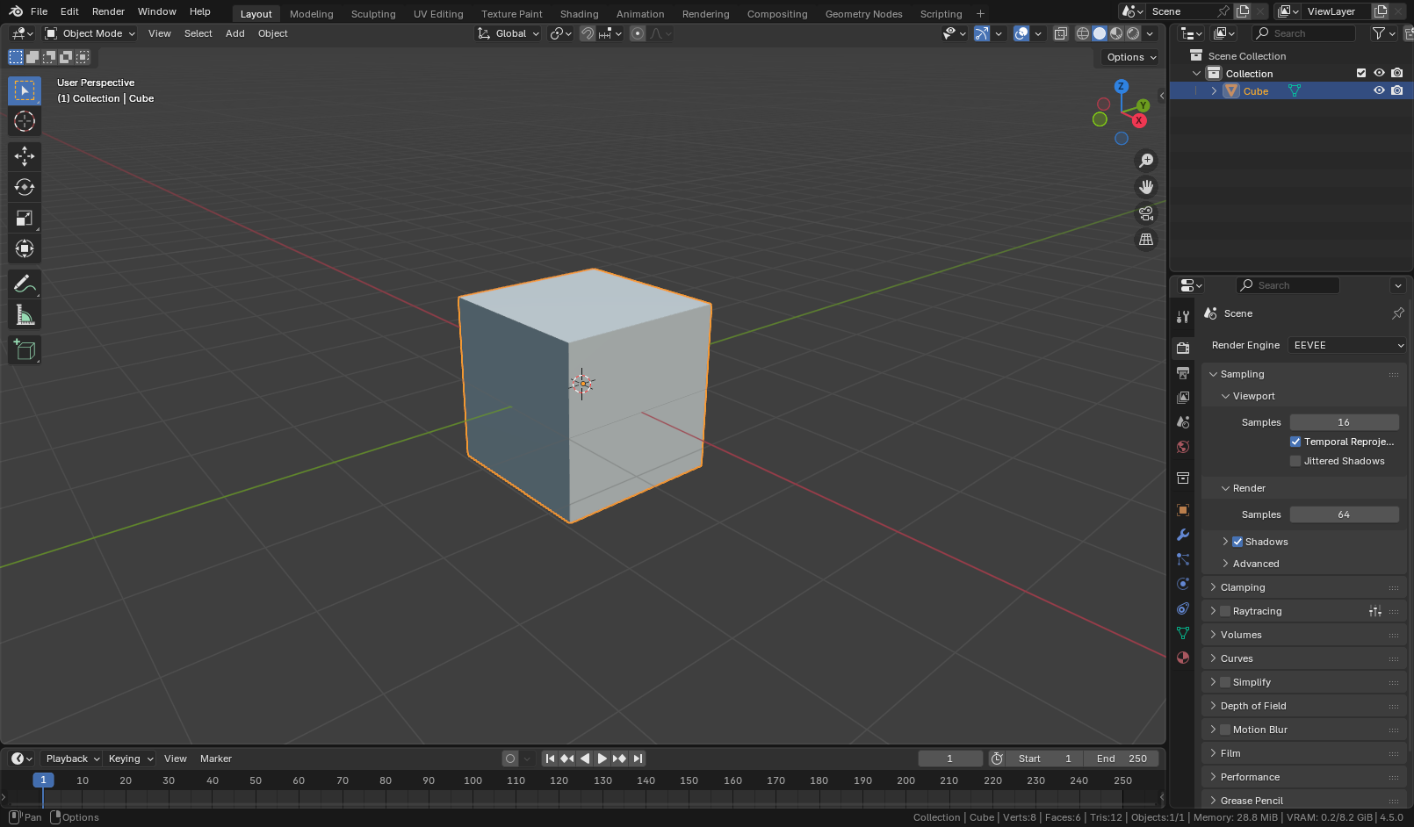
Task: Adjust Render Samples value 64
Action: coord(1344,514)
